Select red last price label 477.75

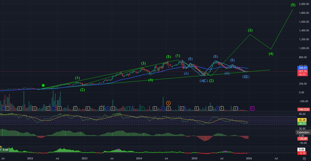pyautogui.click(x=303, y=72)
